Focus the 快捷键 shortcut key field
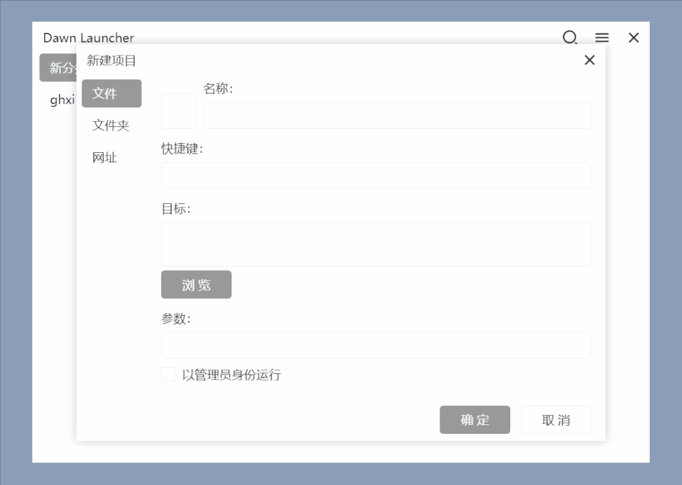The height and width of the screenshot is (485, 682). pyautogui.click(x=376, y=176)
